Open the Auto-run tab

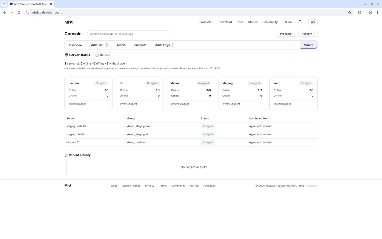pos(97,45)
